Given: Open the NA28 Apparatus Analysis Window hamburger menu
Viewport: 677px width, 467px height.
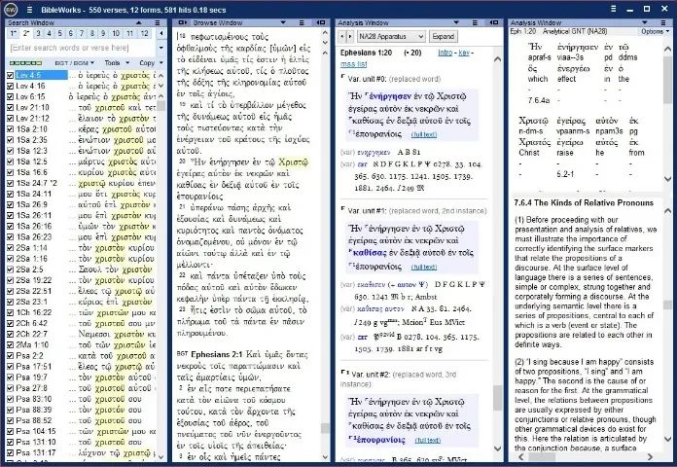Looking at the screenshot, I should click(475, 22).
